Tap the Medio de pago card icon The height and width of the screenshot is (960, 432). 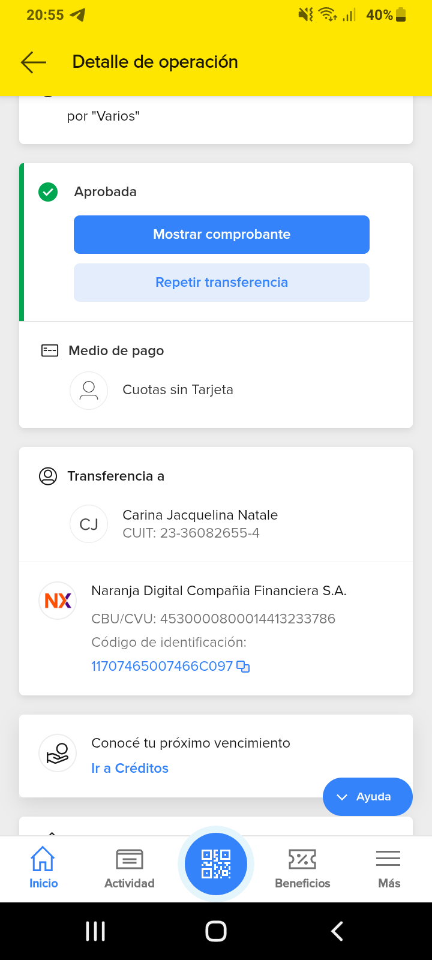pyautogui.click(x=50, y=350)
